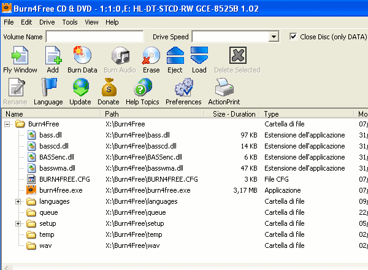368x270 pixels.
Task: Collapse the Burn4Free root folder
Action: [x=7, y=124]
